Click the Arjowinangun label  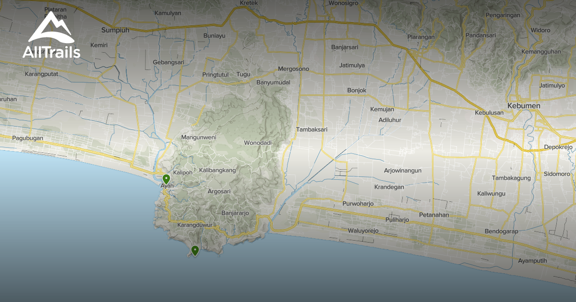click(403, 170)
